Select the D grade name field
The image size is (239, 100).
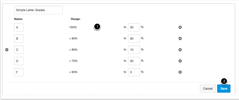[x=19, y=61]
